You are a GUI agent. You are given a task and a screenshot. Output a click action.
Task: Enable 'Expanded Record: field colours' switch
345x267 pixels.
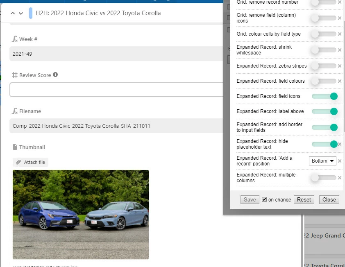click(x=324, y=81)
